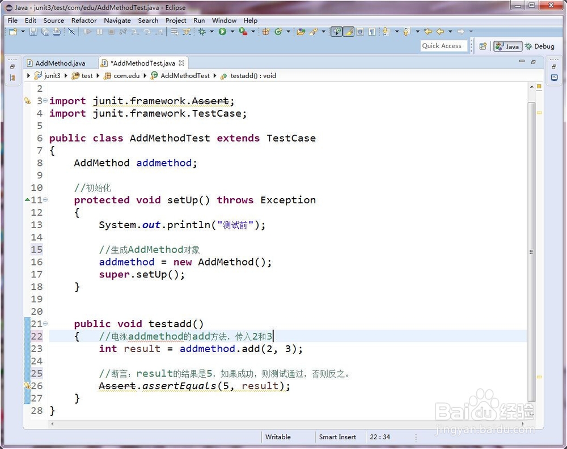
Task: Click the Step Into icon
Action: click(x=135, y=32)
